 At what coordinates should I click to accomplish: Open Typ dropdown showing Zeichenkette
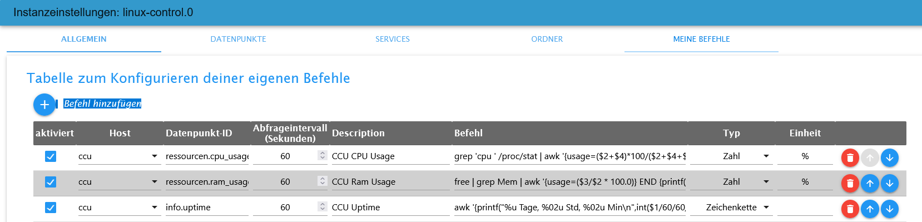(x=731, y=208)
